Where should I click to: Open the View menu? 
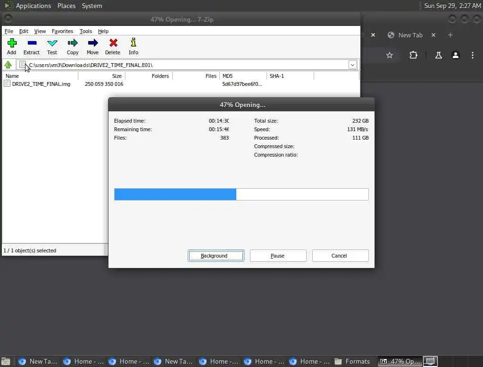pyautogui.click(x=40, y=31)
